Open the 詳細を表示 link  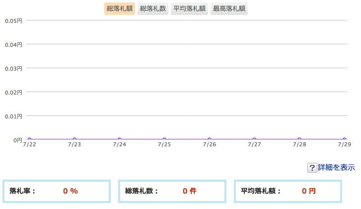click(336, 167)
